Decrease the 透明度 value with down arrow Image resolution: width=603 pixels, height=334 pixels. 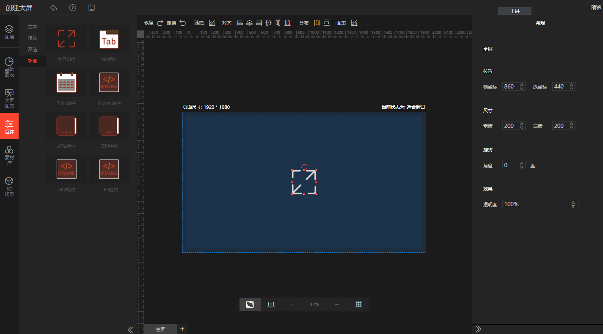(573, 206)
